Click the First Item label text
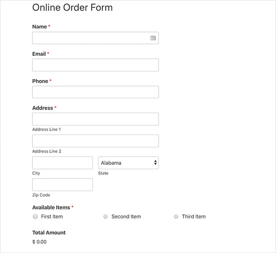This screenshot has width=276, height=253. point(52,216)
